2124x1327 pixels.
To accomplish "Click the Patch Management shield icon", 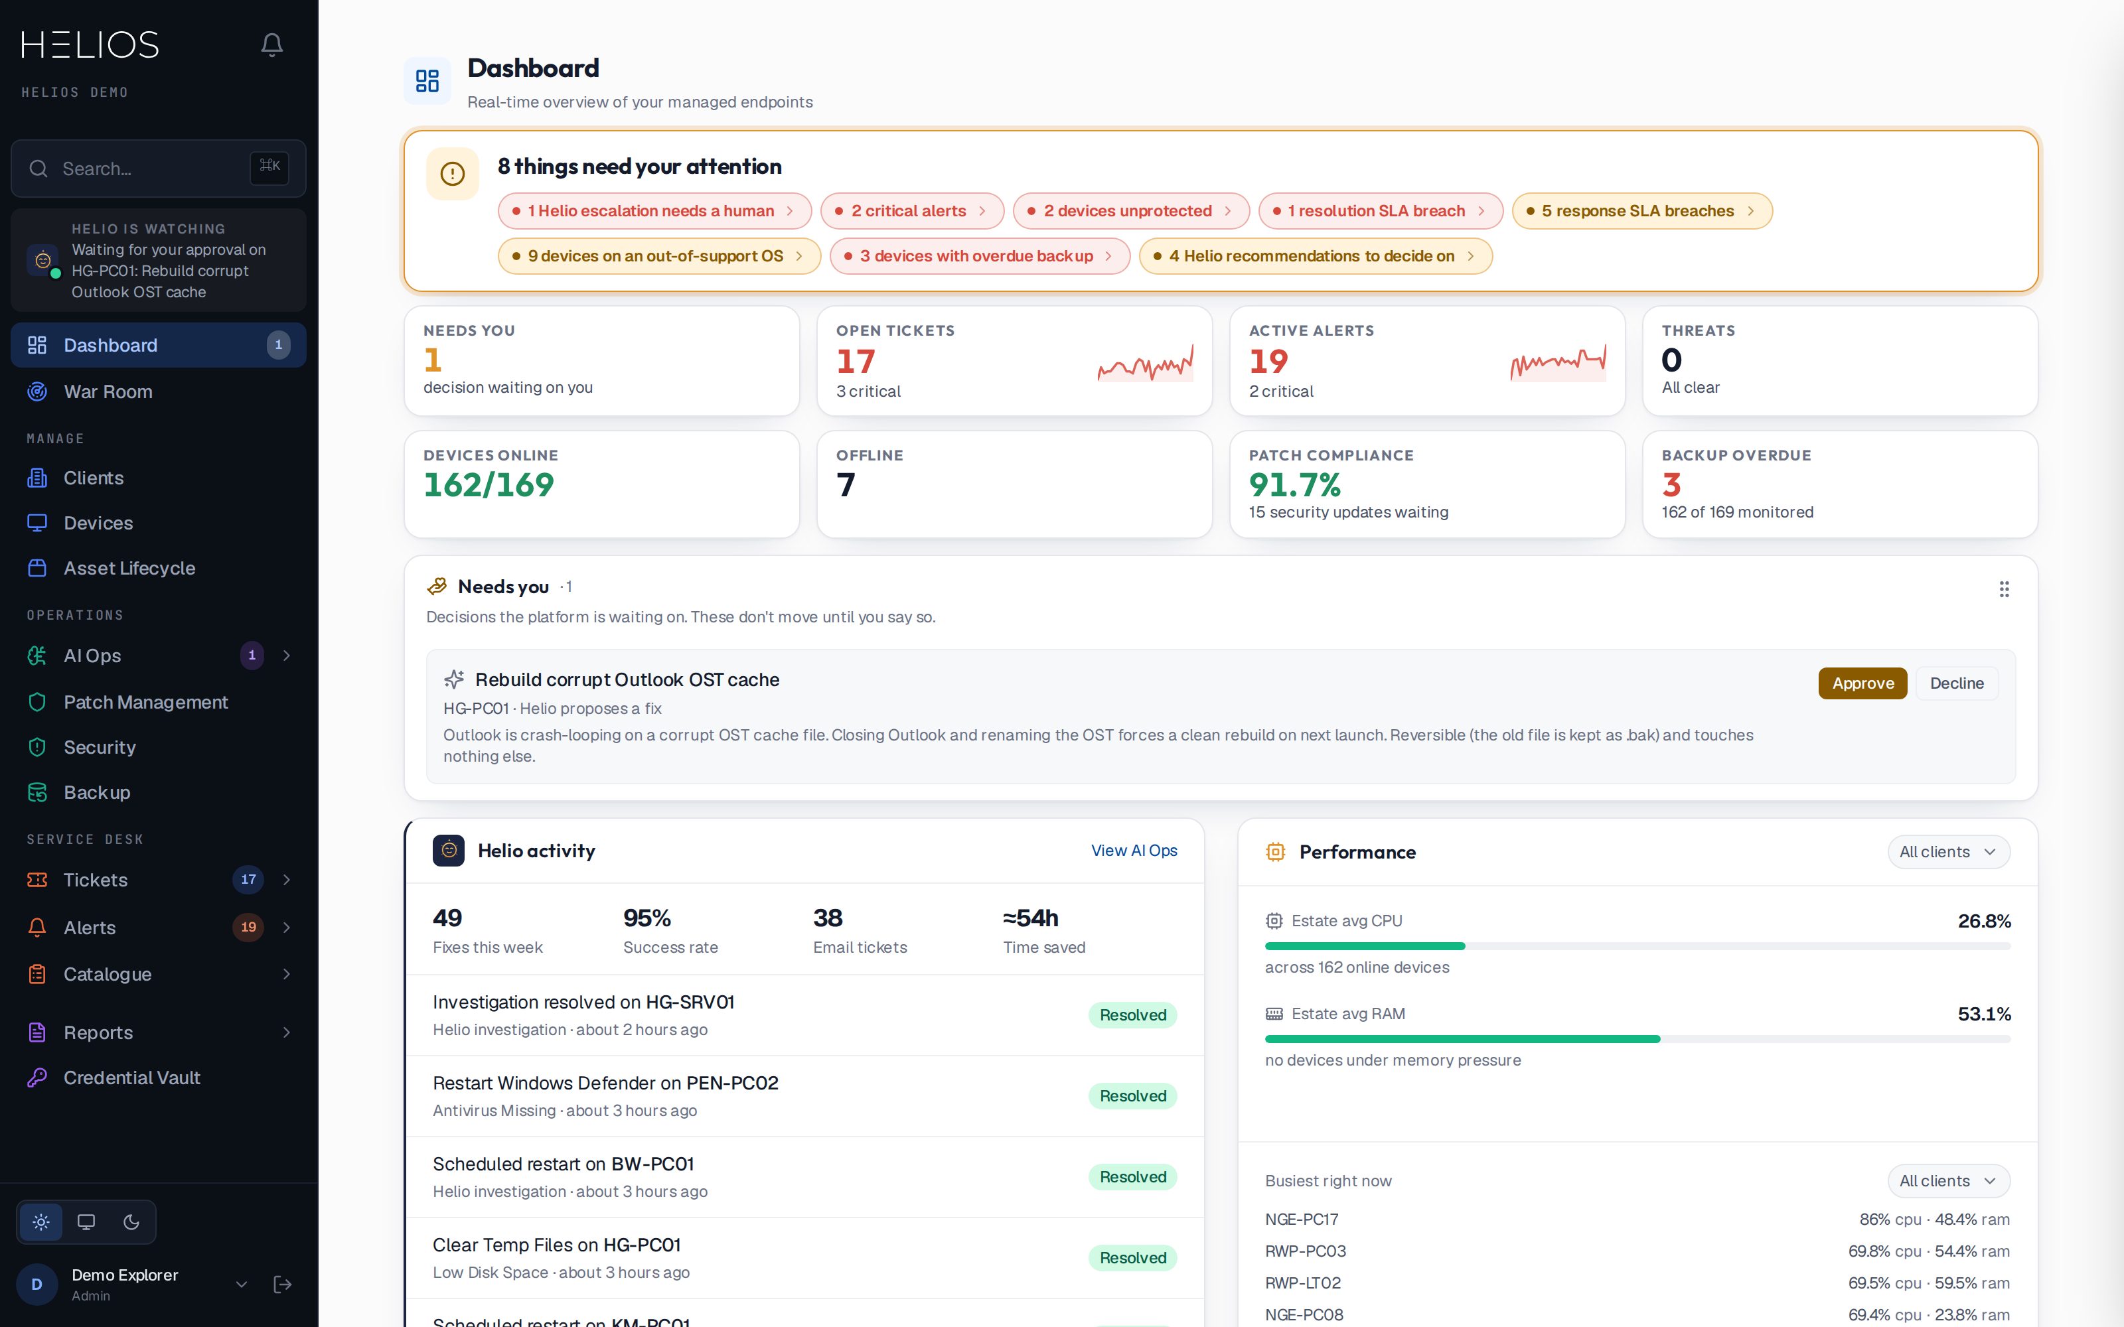I will pyautogui.click(x=37, y=702).
